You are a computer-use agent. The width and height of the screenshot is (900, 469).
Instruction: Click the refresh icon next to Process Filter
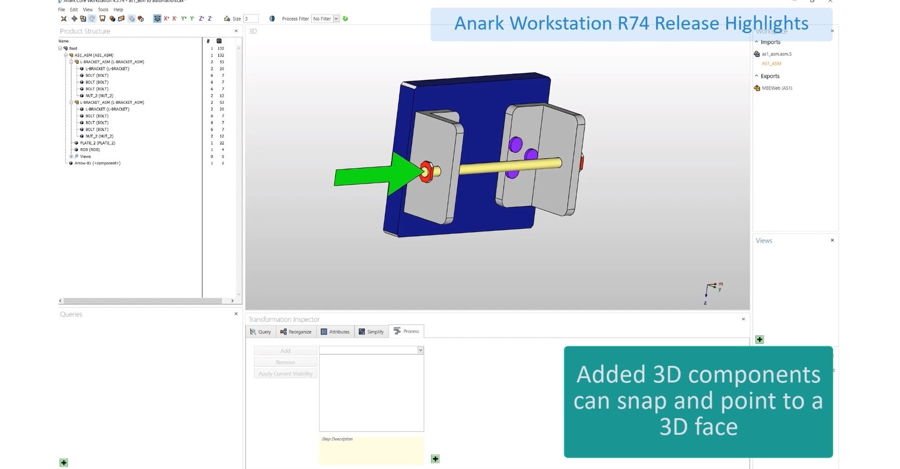(x=345, y=18)
